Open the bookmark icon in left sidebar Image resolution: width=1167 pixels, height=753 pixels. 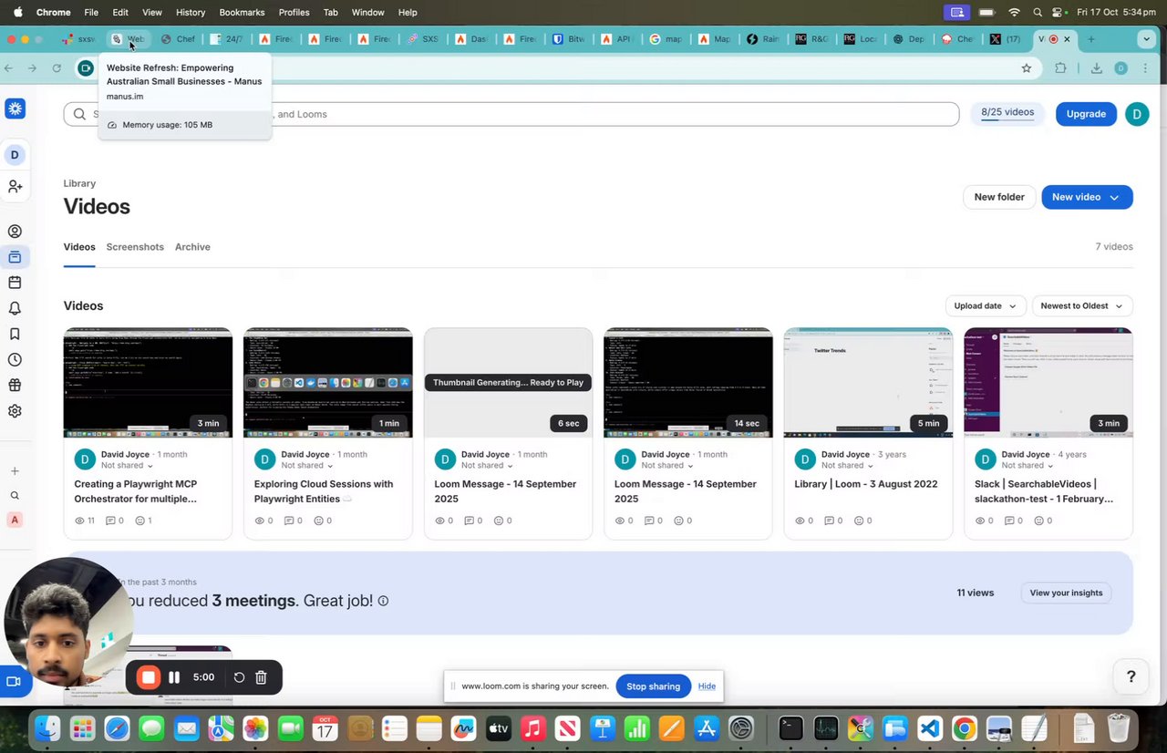coord(15,334)
